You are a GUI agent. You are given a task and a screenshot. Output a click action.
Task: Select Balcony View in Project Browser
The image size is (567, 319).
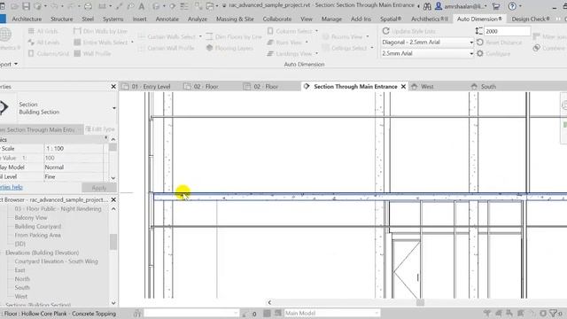click(x=31, y=217)
